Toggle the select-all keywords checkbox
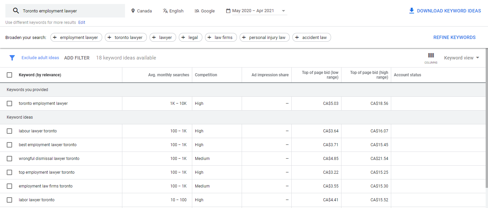Image resolution: width=488 pixels, height=208 pixels. (9, 75)
